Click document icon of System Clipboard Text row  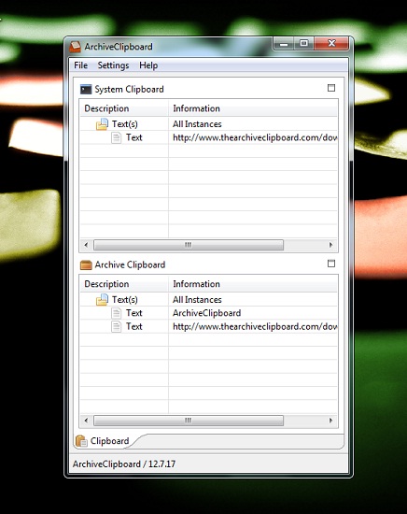point(117,137)
